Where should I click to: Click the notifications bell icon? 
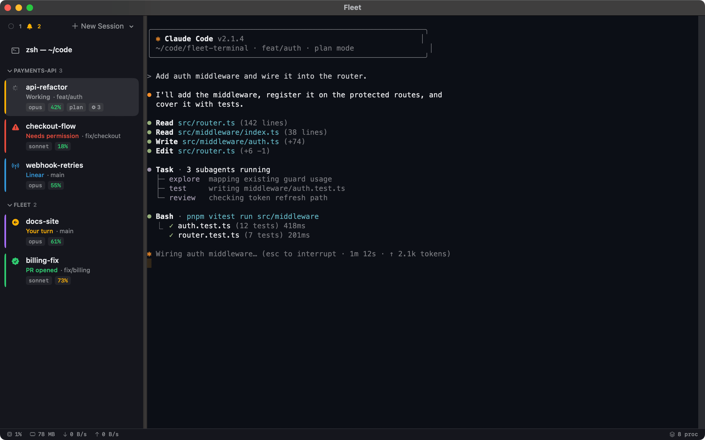point(29,26)
